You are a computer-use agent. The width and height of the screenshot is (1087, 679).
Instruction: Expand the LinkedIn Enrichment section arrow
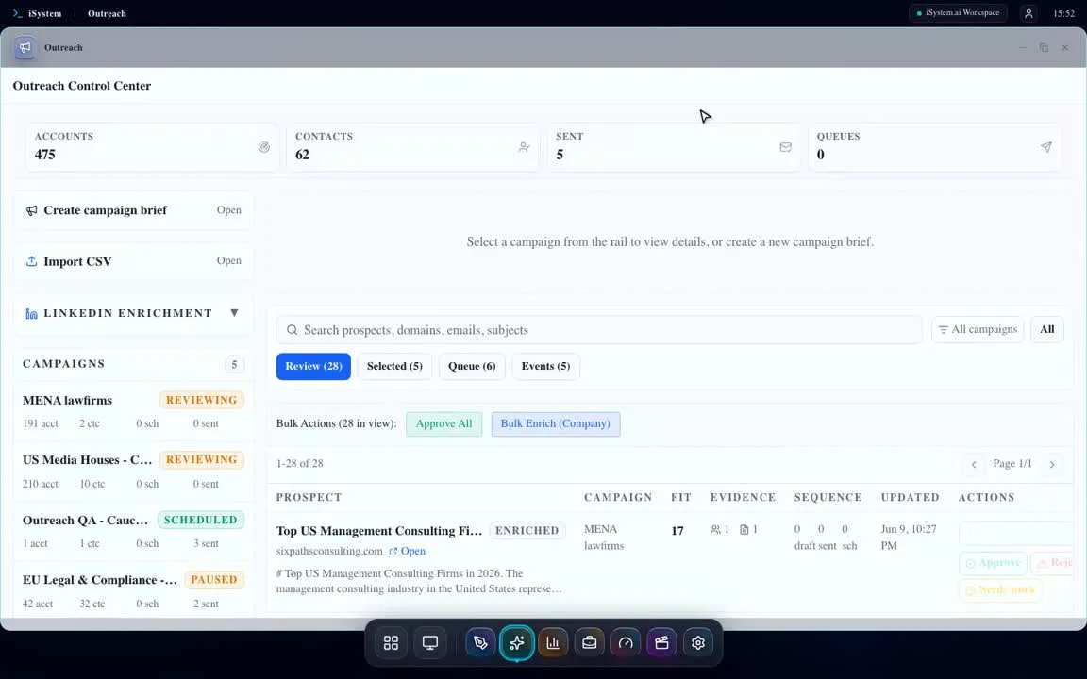(x=234, y=313)
